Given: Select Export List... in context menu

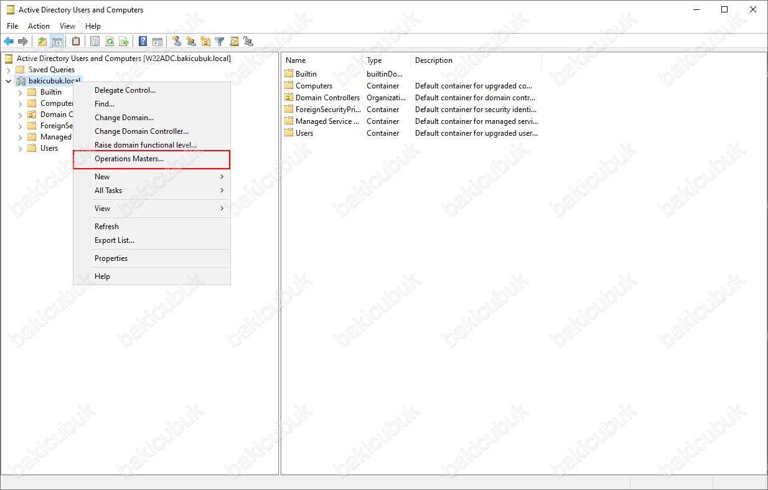Looking at the screenshot, I should [152, 240].
